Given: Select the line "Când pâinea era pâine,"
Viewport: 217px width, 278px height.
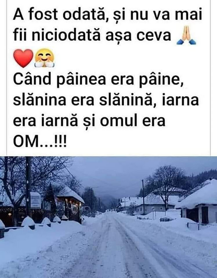Looking at the screenshot, I should 98,80.
